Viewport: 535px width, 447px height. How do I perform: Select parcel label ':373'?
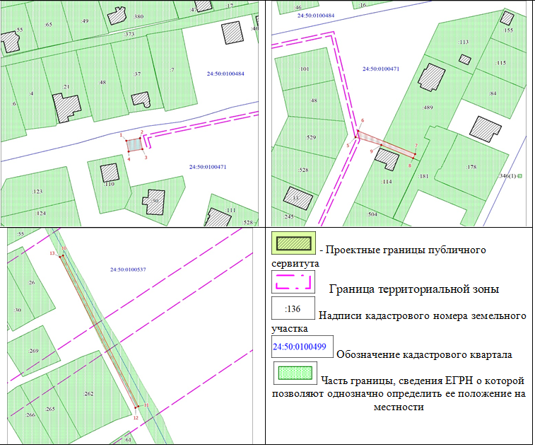[129, 34]
